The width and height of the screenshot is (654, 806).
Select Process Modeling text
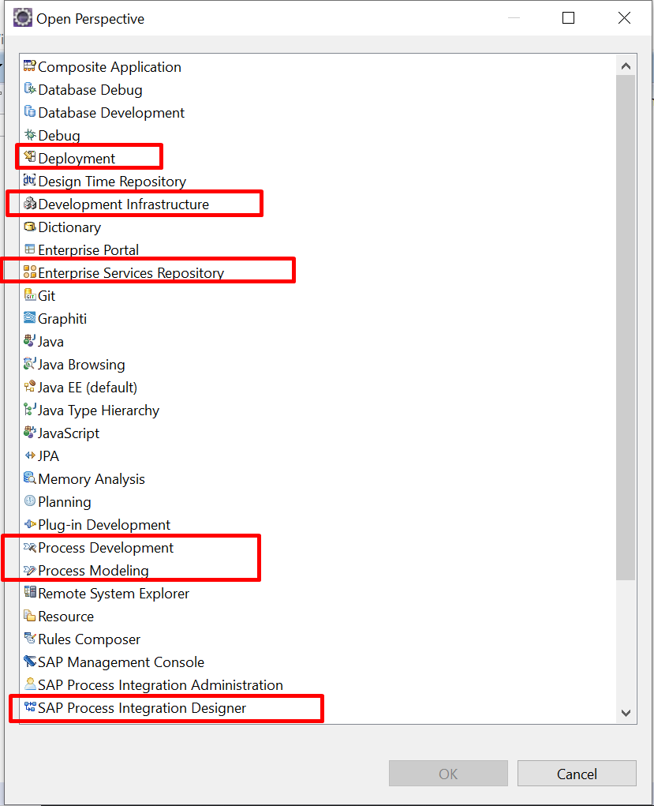pyautogui.click(x=94, y=571)
